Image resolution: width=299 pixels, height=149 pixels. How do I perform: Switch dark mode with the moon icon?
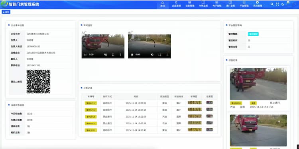click(283, 4)
